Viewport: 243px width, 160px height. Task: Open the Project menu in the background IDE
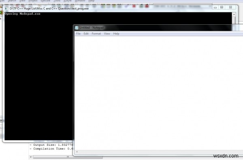(33, 1)
